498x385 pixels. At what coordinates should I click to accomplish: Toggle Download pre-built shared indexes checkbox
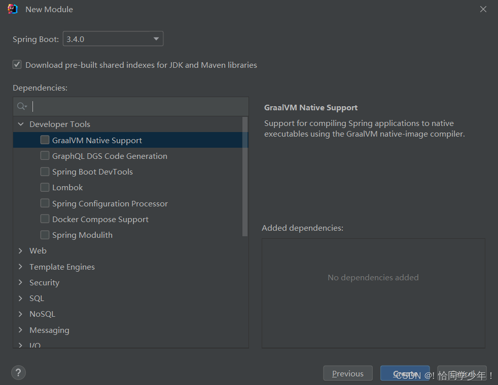(x=17, y=65)
